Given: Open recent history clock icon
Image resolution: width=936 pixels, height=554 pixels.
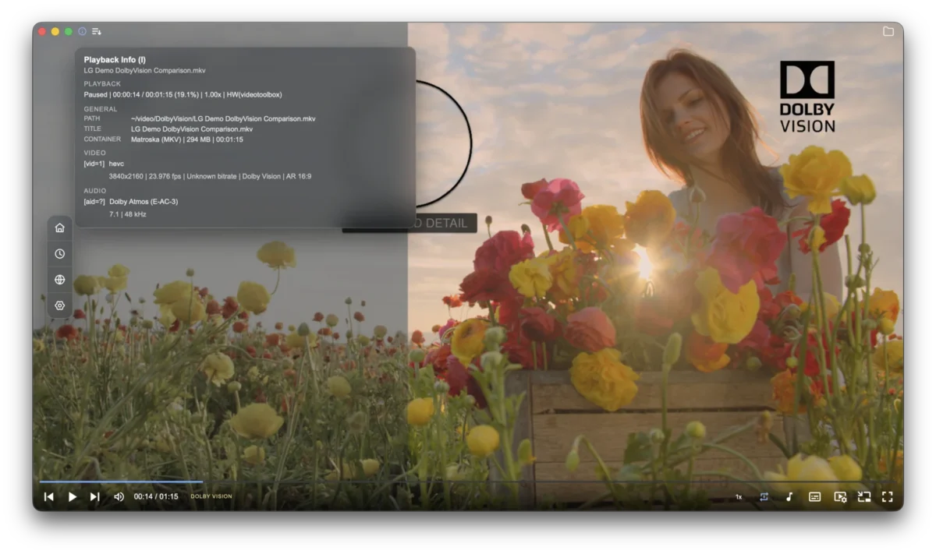Looking at the screenshot, I should coord(60,253).
